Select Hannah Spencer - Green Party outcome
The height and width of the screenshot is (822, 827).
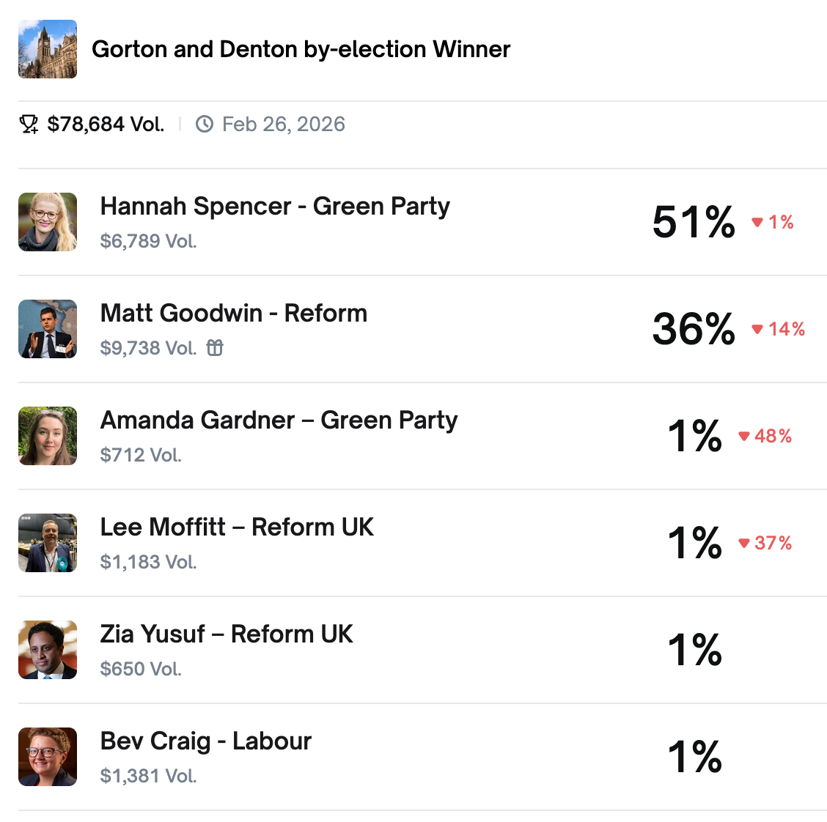coord(275,207)
